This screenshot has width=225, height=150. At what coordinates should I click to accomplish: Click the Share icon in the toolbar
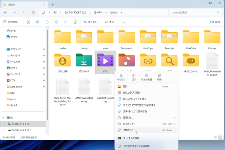click(x=66, y=22)
